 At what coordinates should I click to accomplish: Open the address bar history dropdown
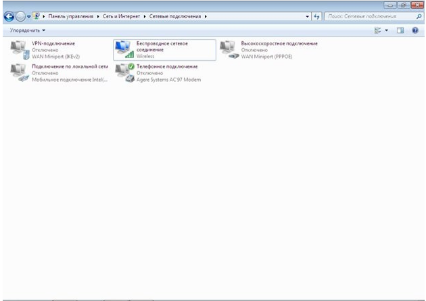[307, 16]
